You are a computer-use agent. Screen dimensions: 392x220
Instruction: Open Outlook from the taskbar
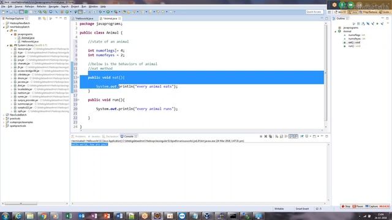[81, 216]
